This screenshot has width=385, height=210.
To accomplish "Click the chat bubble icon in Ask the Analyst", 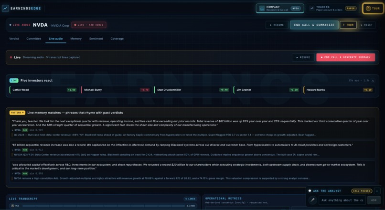I will pos(310,190).
